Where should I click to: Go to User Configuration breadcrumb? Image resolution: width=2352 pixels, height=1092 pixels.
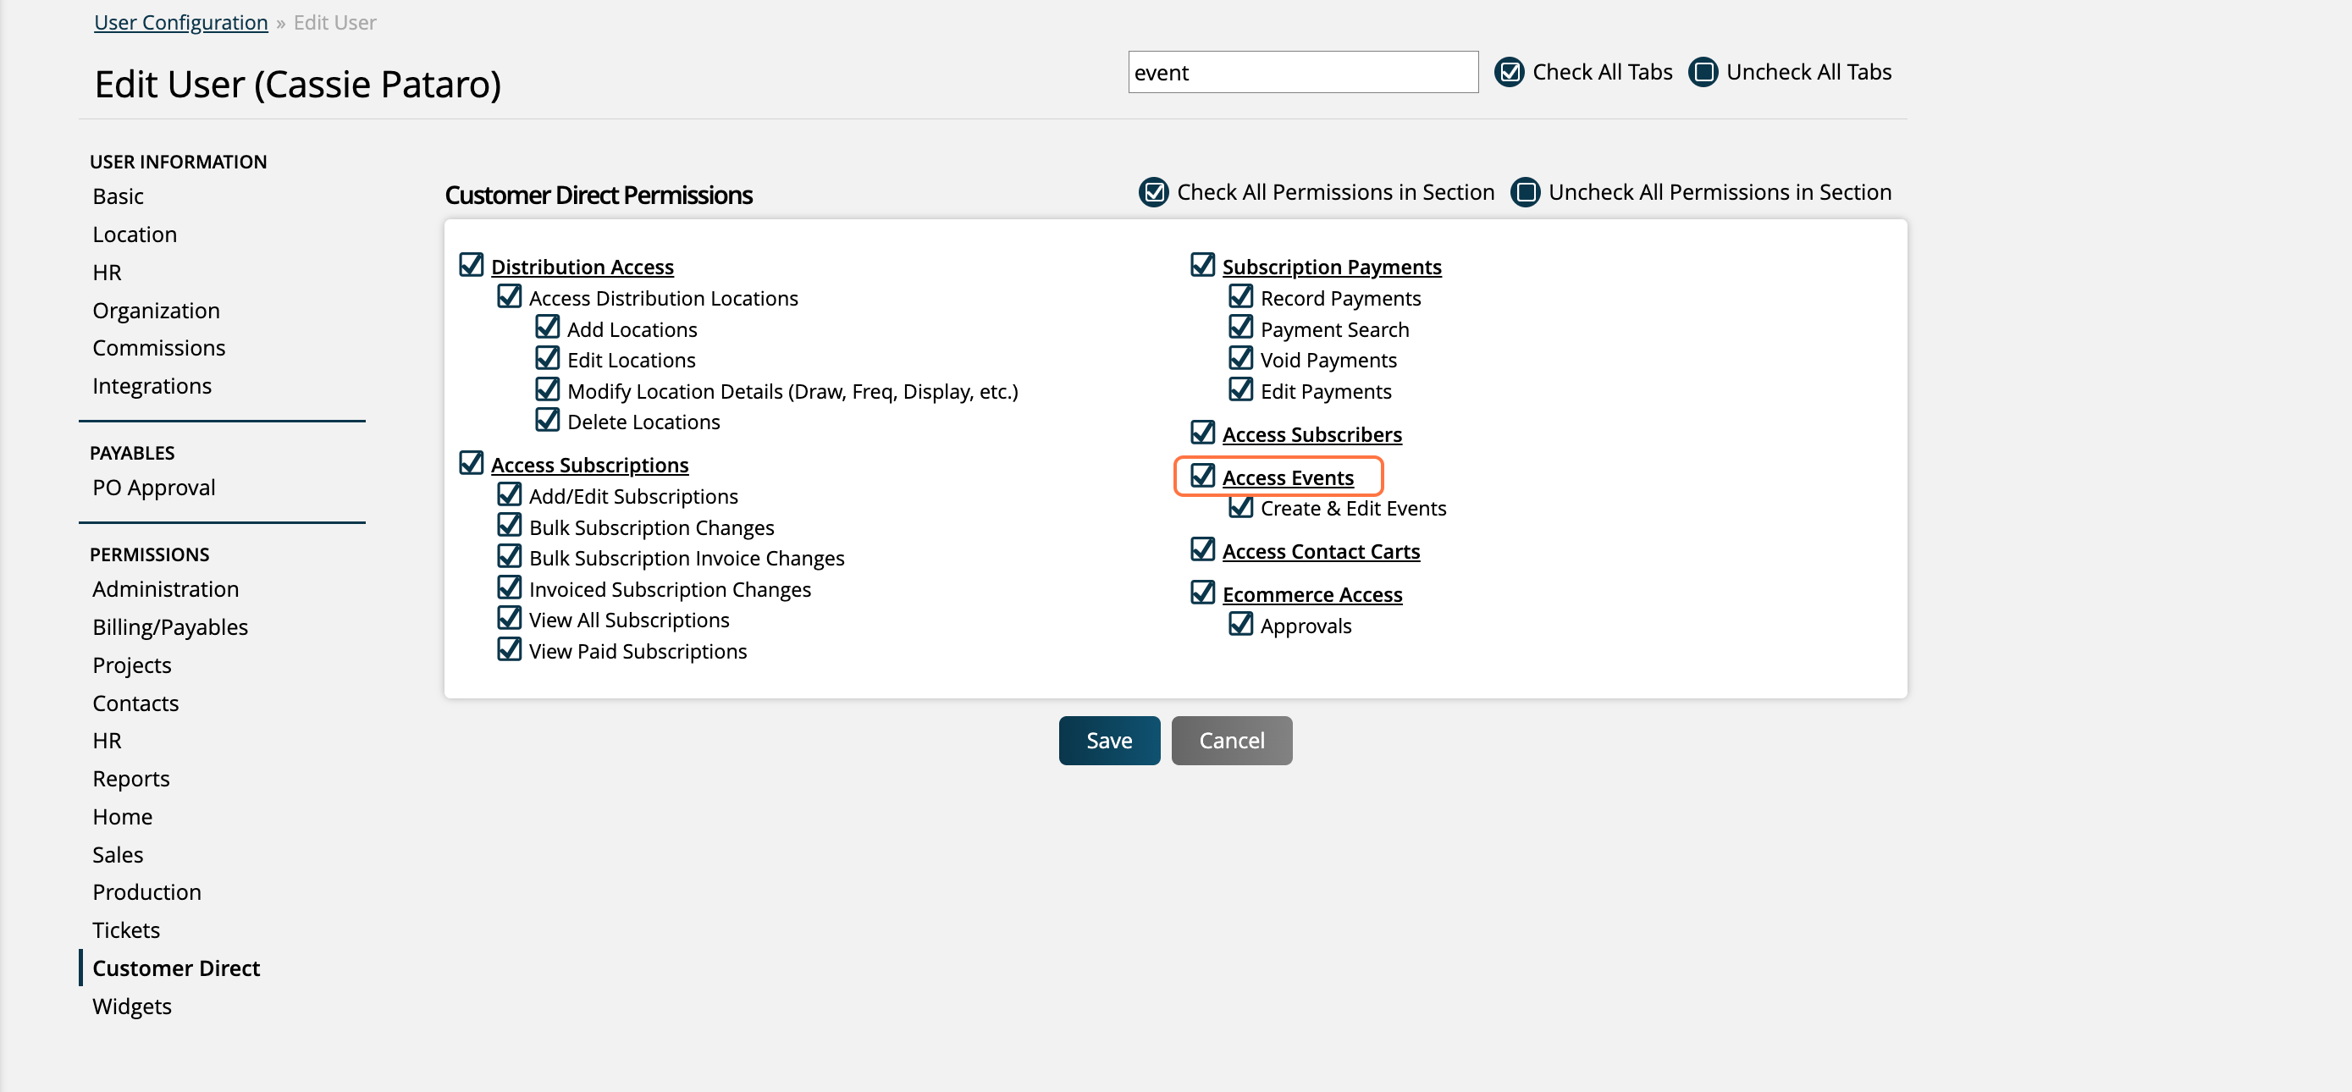tap(181, 22)
